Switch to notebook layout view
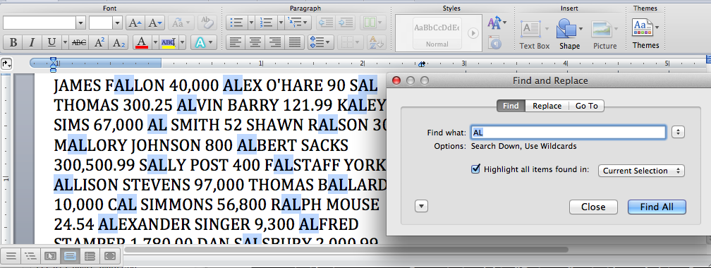 pos(90,256)
